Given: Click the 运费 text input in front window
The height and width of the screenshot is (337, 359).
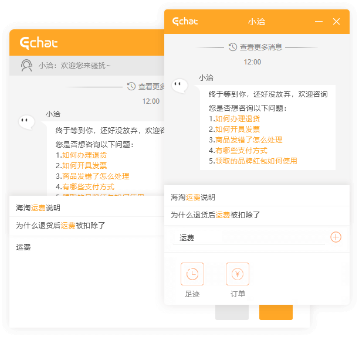Looking at the screenshot, I should tap(249, 238).
